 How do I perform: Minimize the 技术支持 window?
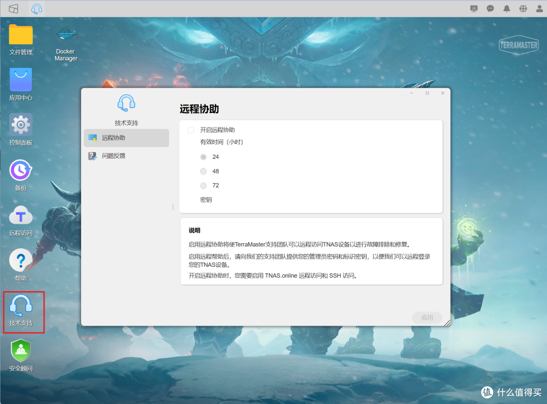(x=412, y=93)
